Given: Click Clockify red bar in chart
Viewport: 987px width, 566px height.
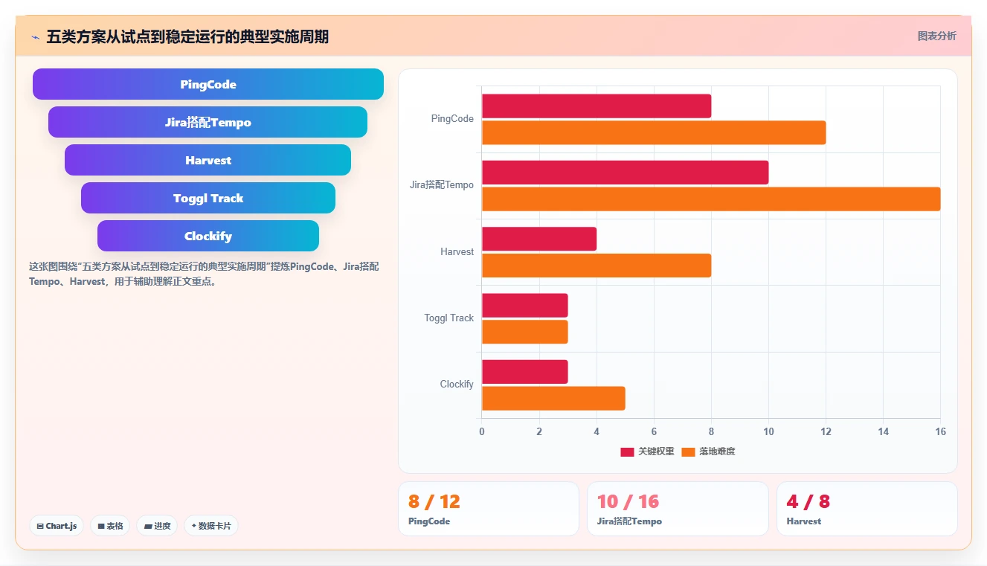Looking at the screenshot, I should pos(525,372).
